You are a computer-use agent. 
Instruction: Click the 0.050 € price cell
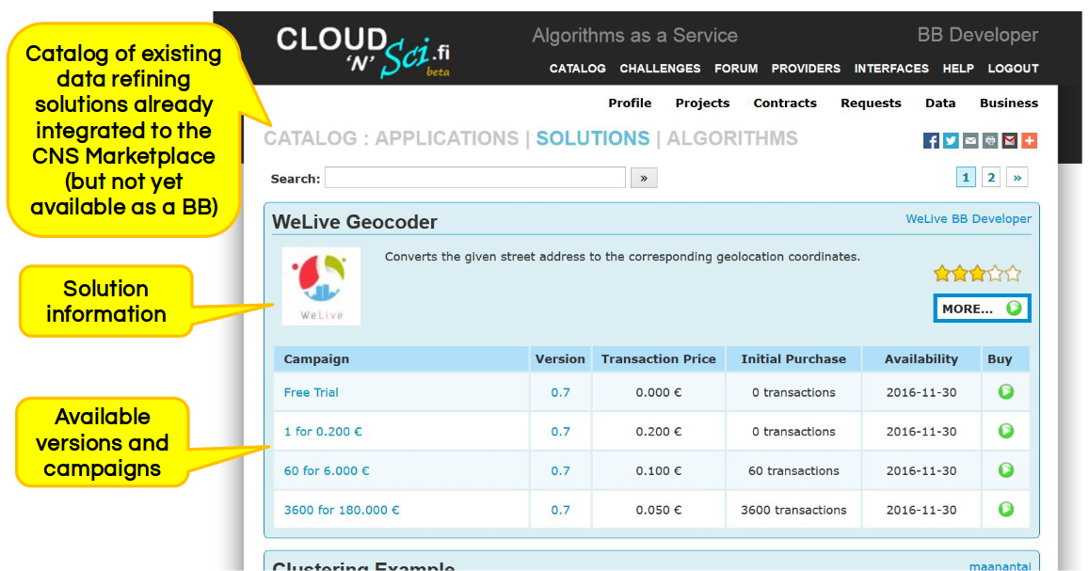pos(659,510)
